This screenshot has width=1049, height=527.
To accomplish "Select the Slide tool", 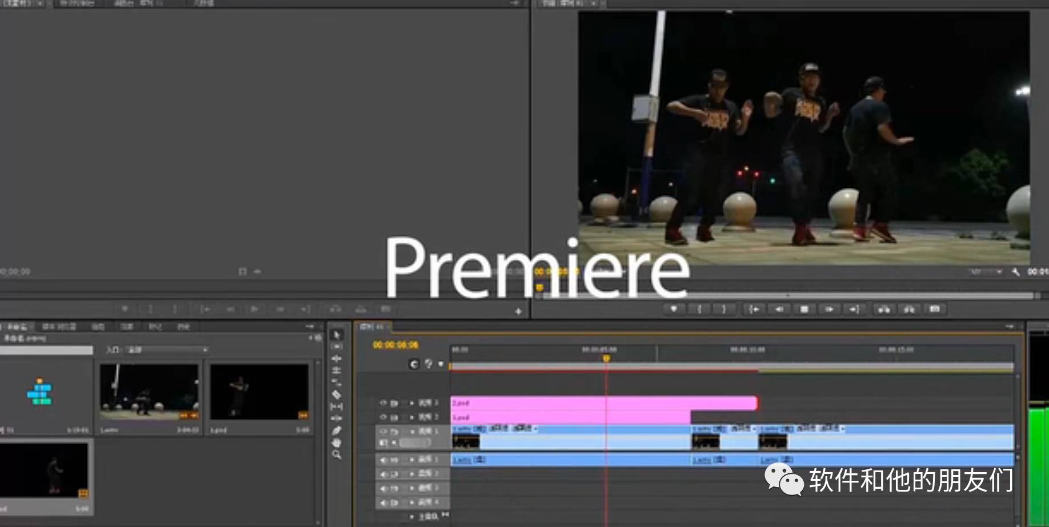I will coord(337,419).
